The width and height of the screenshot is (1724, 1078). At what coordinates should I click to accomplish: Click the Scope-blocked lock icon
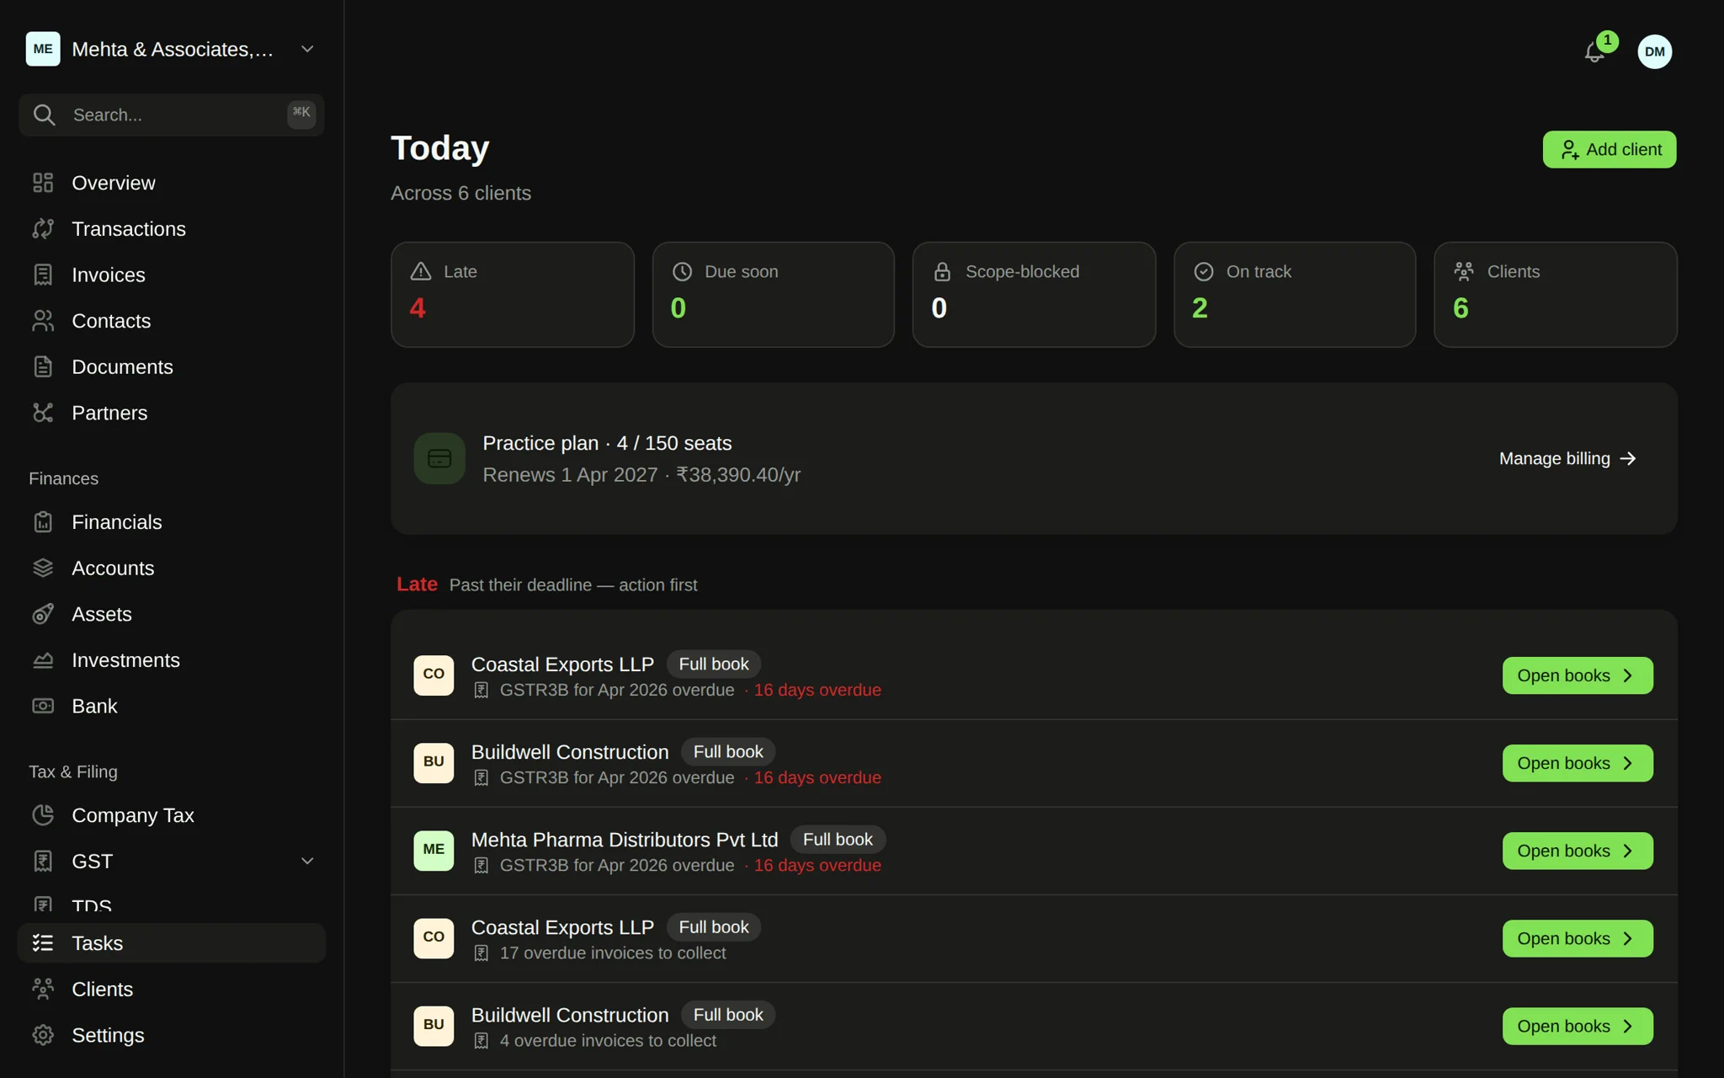tap(943, 271)
